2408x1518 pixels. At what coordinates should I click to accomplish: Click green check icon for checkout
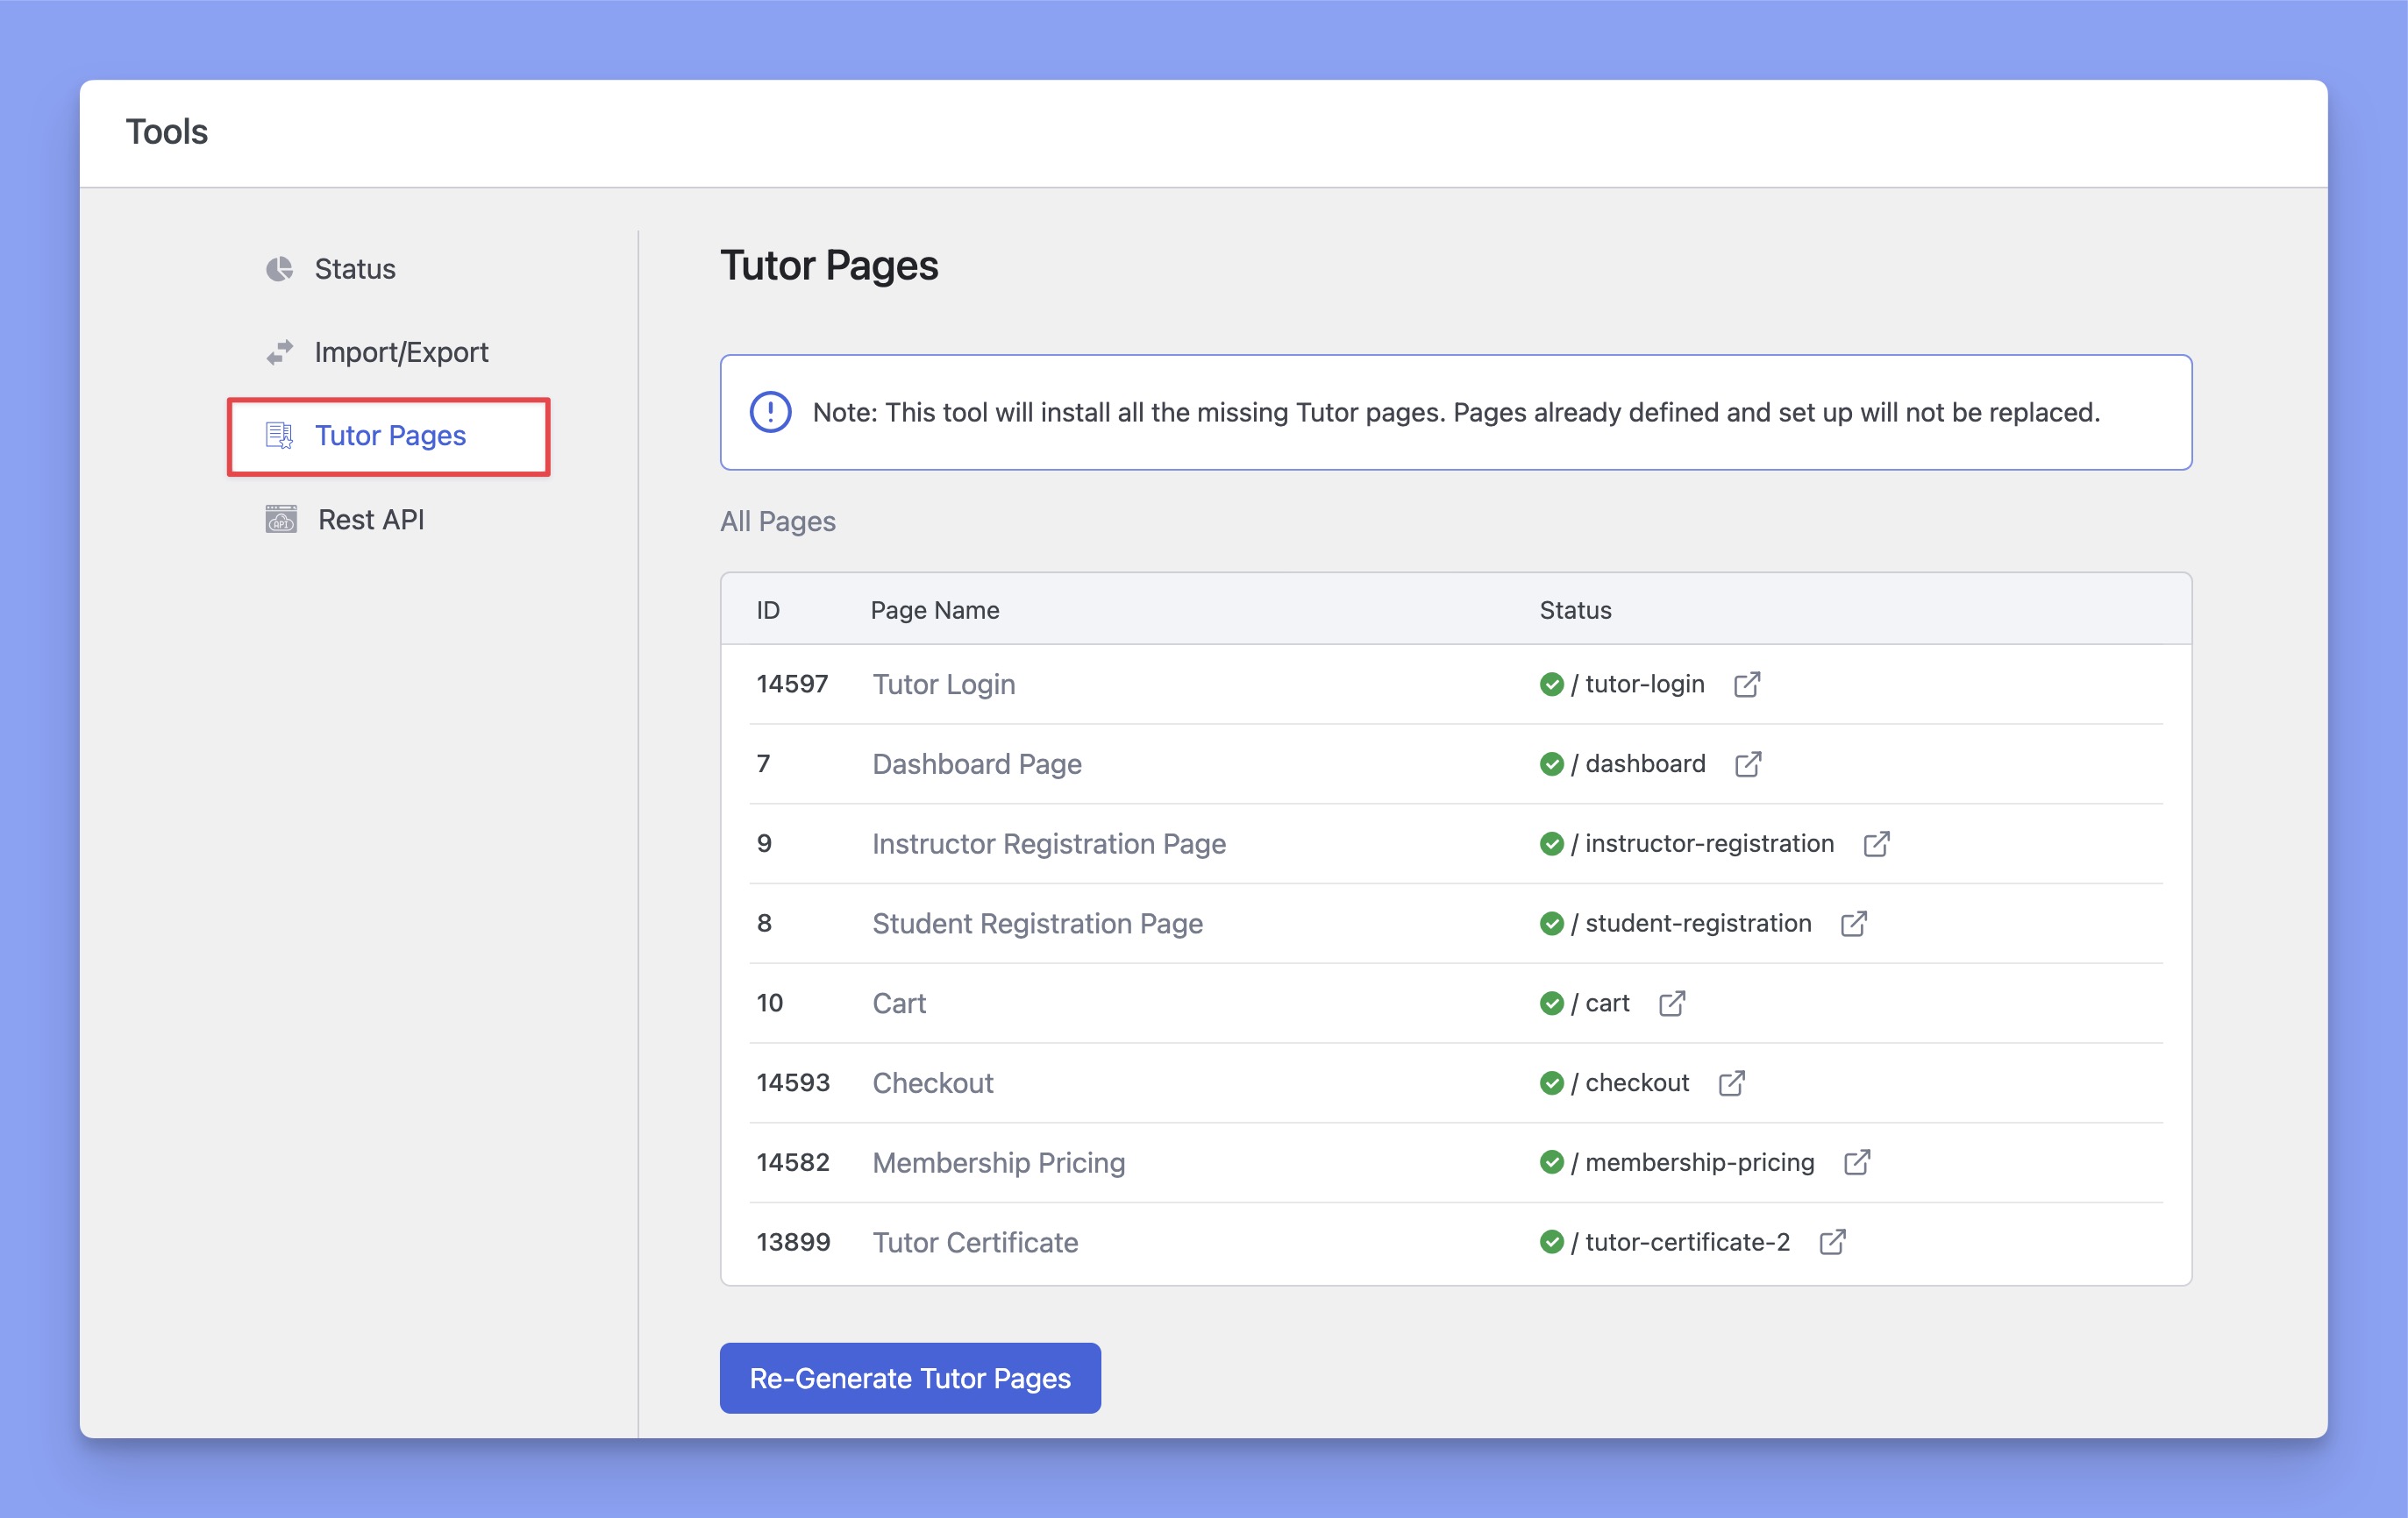1551,1082
